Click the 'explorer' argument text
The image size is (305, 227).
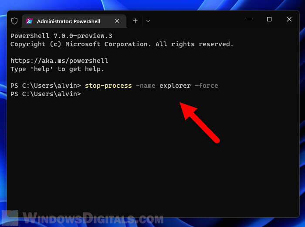(175, 86)
